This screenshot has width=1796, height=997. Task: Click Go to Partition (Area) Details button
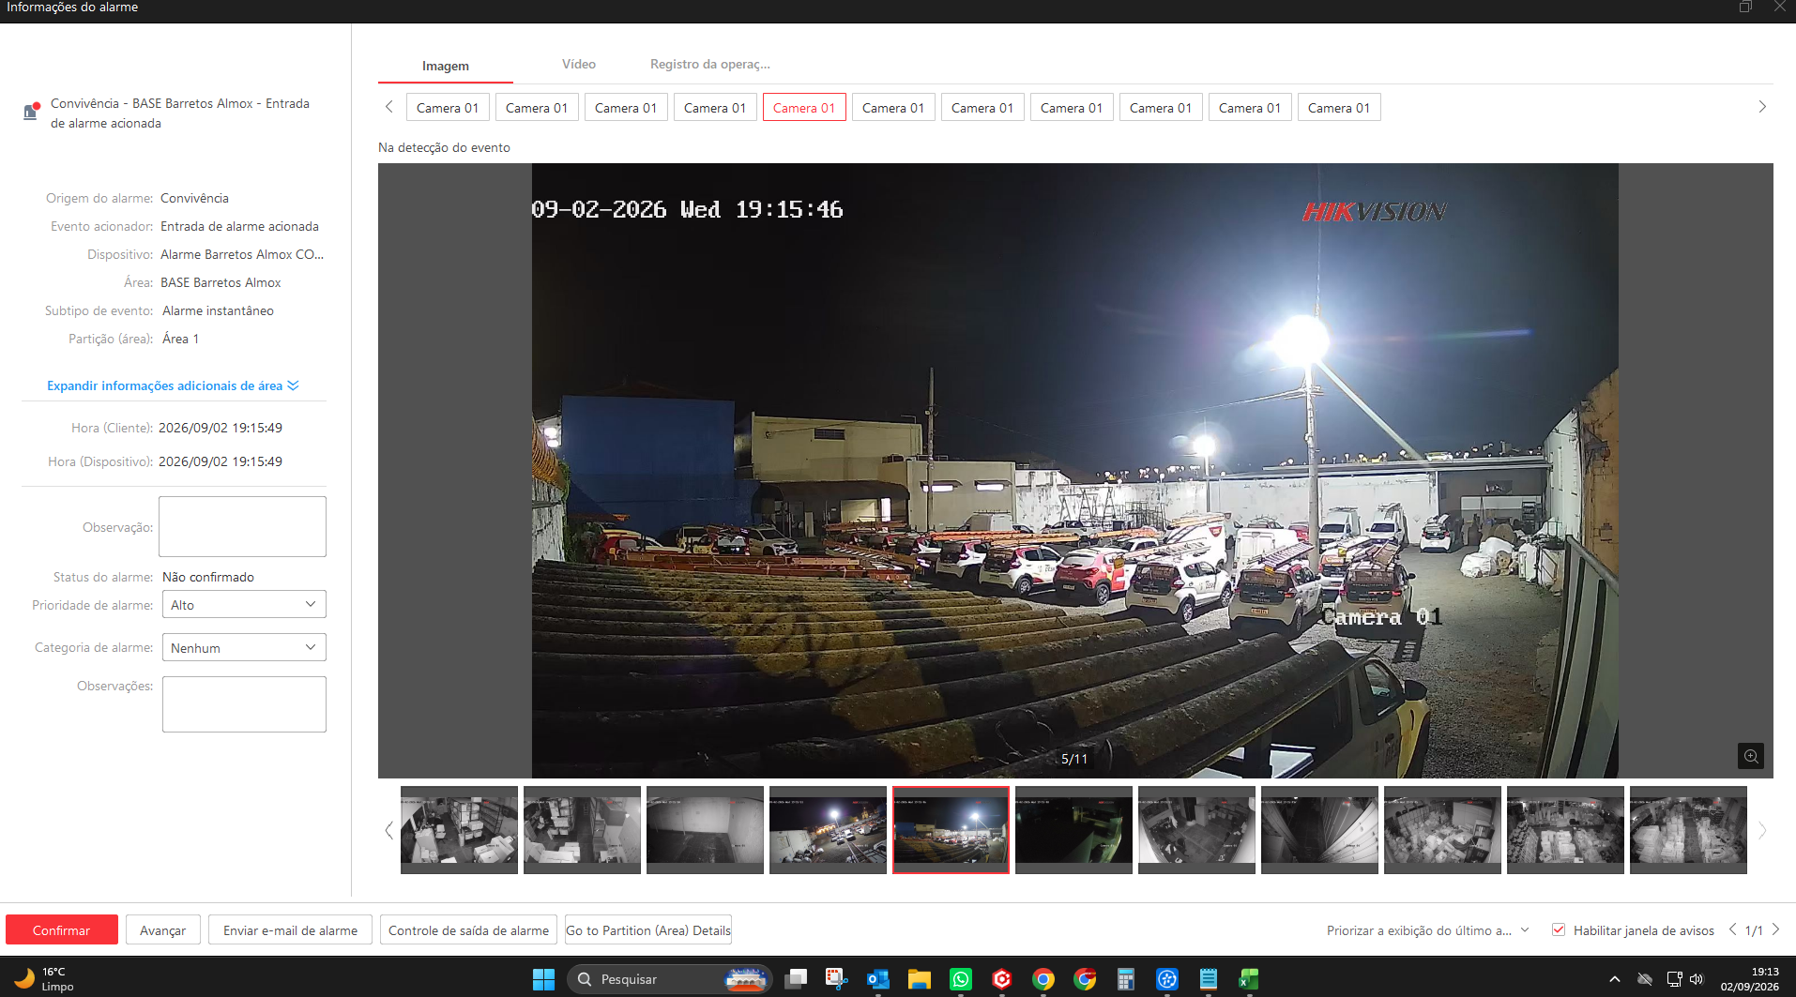click(648, 929)
